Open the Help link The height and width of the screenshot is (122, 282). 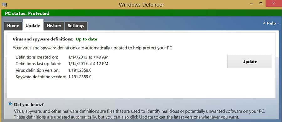point(271,24)
